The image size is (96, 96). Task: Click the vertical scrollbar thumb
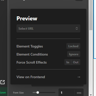tap(91, 15)
